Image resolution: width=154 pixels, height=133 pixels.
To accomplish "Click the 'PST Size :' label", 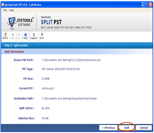I will 28,79.
